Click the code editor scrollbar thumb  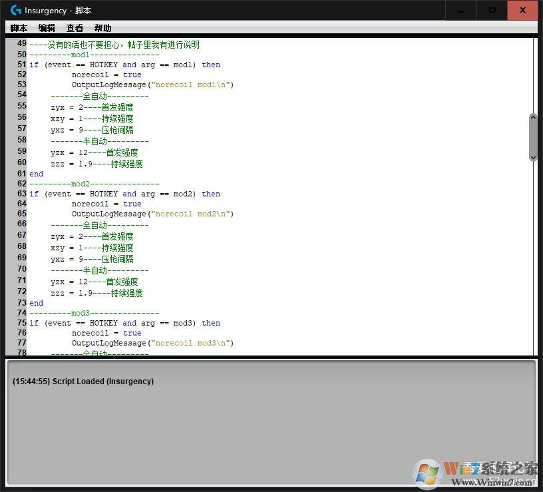[x=532, y=137]
